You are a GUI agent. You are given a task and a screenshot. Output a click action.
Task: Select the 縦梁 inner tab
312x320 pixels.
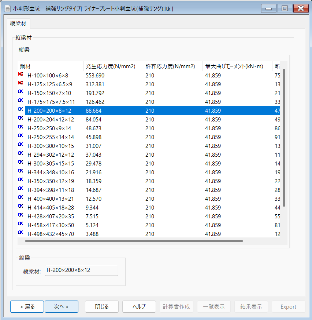pos(24,50)
